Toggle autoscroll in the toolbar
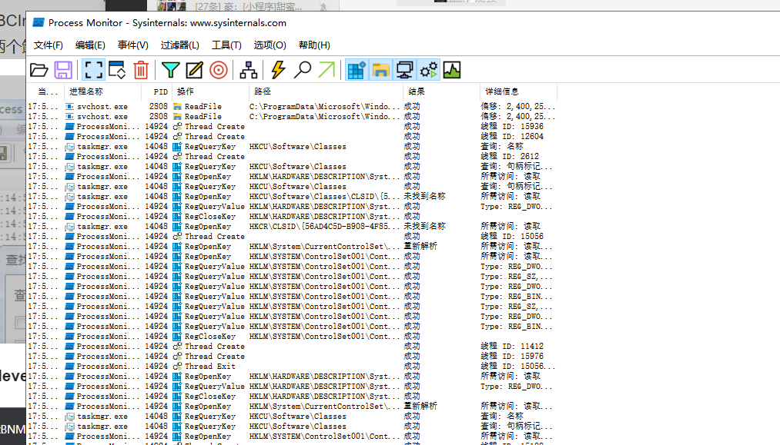 tap(117, 70)
